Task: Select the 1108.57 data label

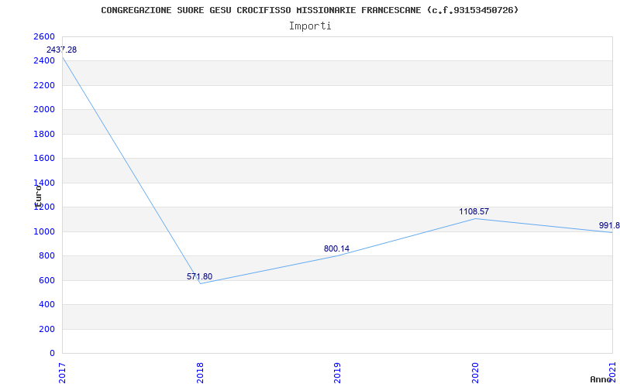Action: pyautogui.click(x=474, y=211)
